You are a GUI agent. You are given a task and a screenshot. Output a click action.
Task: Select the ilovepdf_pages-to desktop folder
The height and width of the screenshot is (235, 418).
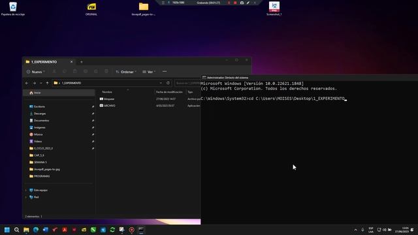click(144, 8)
